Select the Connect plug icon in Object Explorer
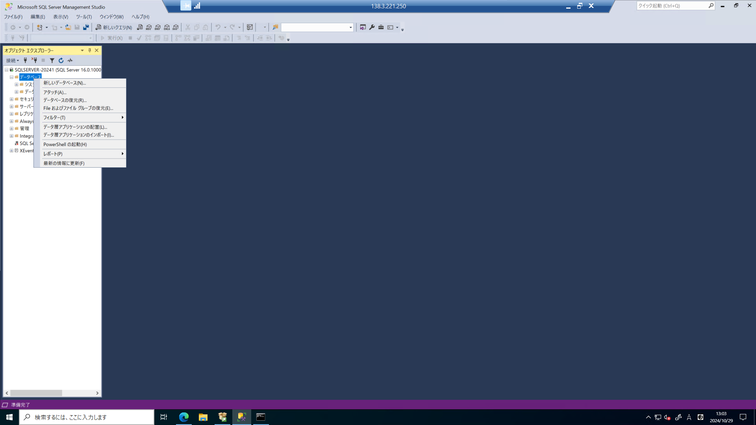This screenshot has height=425, width=756. click(x=25, y=60)
